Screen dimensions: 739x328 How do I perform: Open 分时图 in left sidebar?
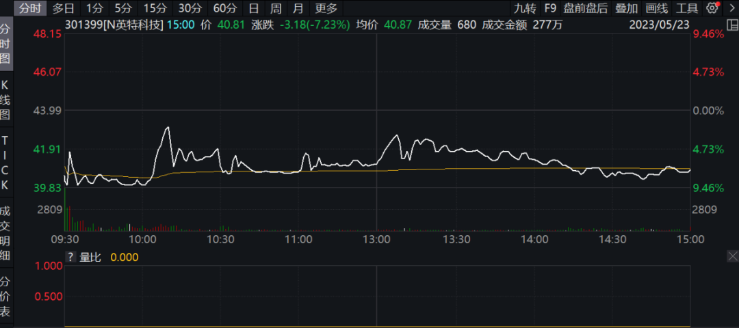(5, 44)
